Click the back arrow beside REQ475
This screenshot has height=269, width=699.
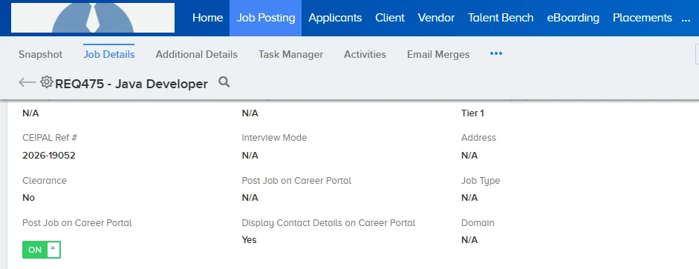27,82
